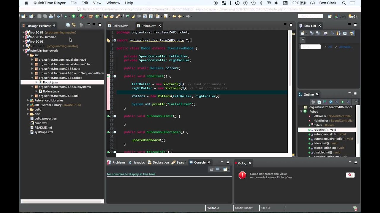Click the Search flashlight toolbar icon
The height and width of the screenshot is (213, 380).
pos(117,16)
